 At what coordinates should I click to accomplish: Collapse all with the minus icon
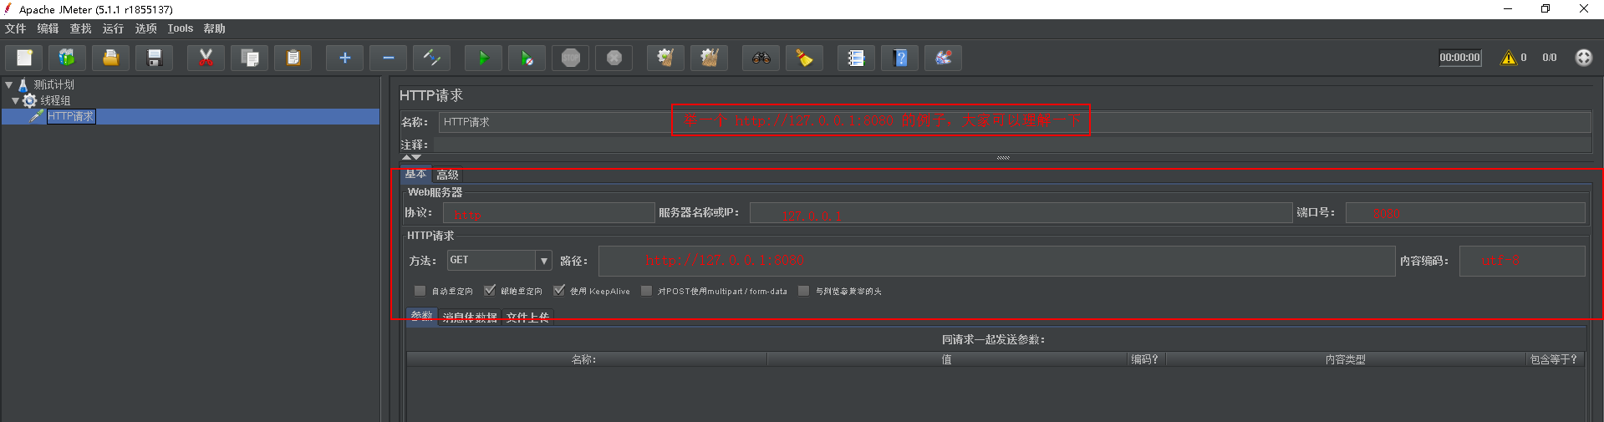[x=389, y=58]
